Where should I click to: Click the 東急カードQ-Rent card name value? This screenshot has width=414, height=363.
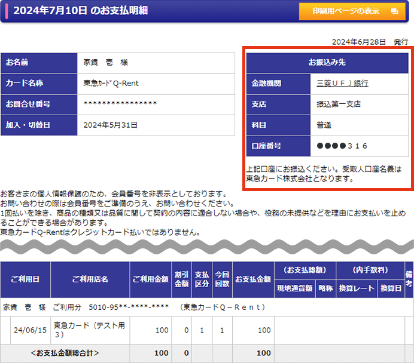111,84
